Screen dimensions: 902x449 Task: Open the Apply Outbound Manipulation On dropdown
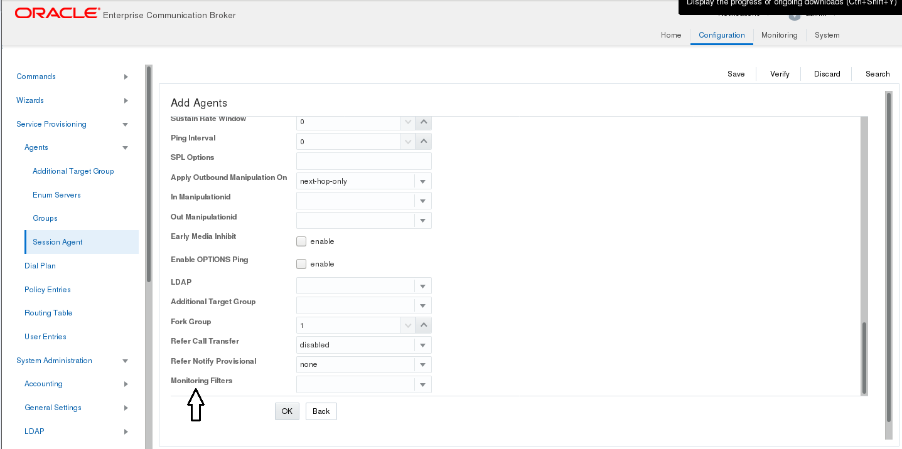pos(423,181)
